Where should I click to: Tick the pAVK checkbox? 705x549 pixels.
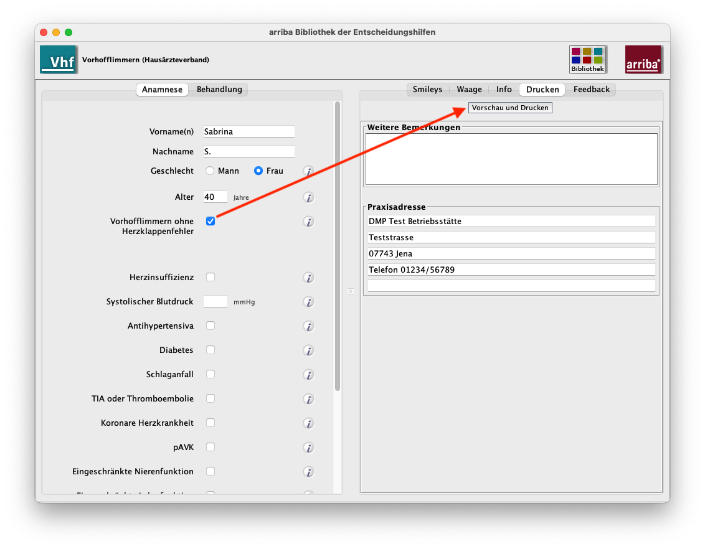pyautogui.click(x=211, y=447)
